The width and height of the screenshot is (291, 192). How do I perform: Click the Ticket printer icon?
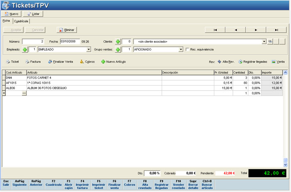click(8, 62)
